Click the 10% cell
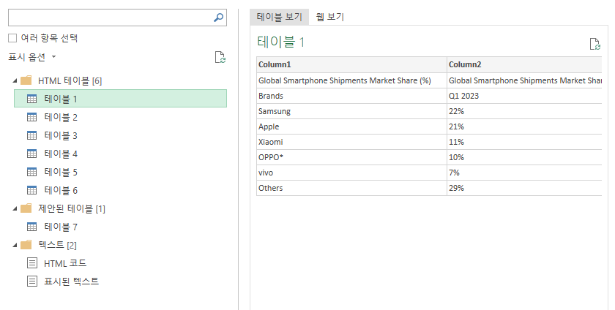The width and height of the screenshot is (615, 310). click(524, 157)
